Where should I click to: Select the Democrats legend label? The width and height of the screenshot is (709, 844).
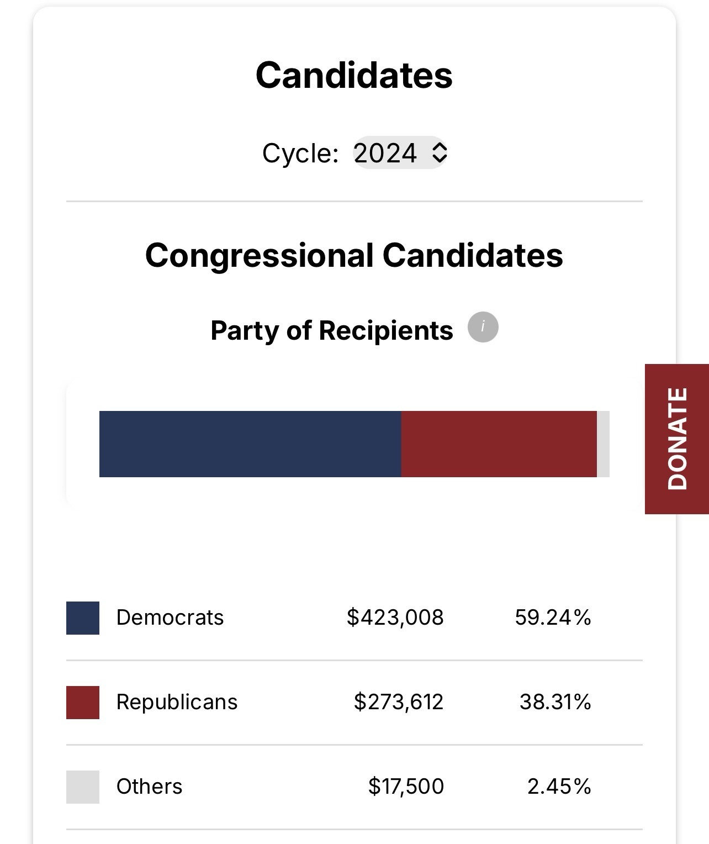tap(170, 618)
